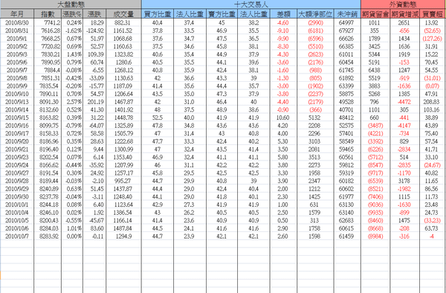446x293 pixels.
Task: Click the red (127.26) net buy cell
Action: (433, 39)
